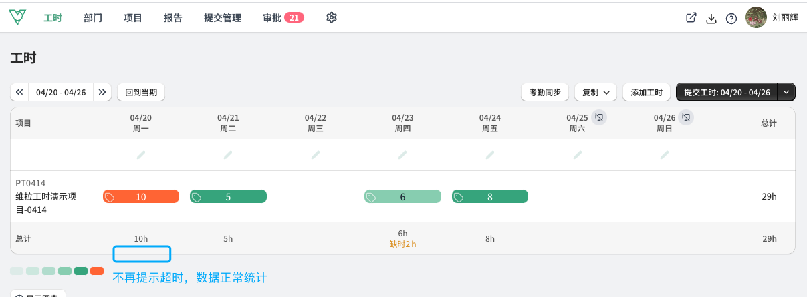The width and height of the screenshot is (807, 297).
Task: Click the orange legend color swatch
Action: (97, 271)
